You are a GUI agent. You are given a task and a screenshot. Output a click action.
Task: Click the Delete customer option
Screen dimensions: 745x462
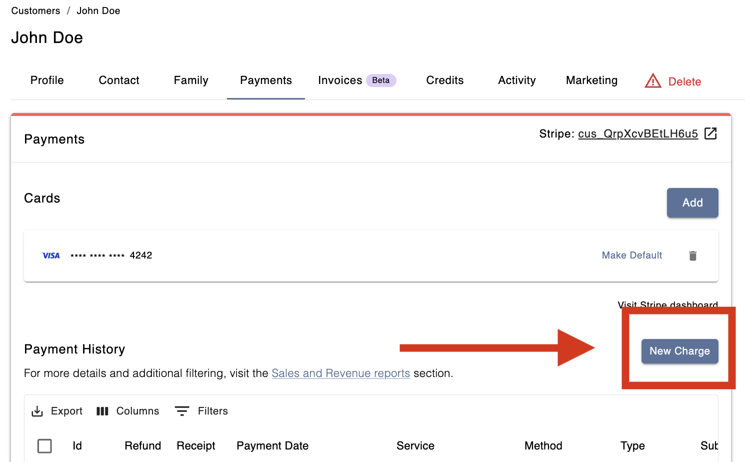click(x=673, y=81)
